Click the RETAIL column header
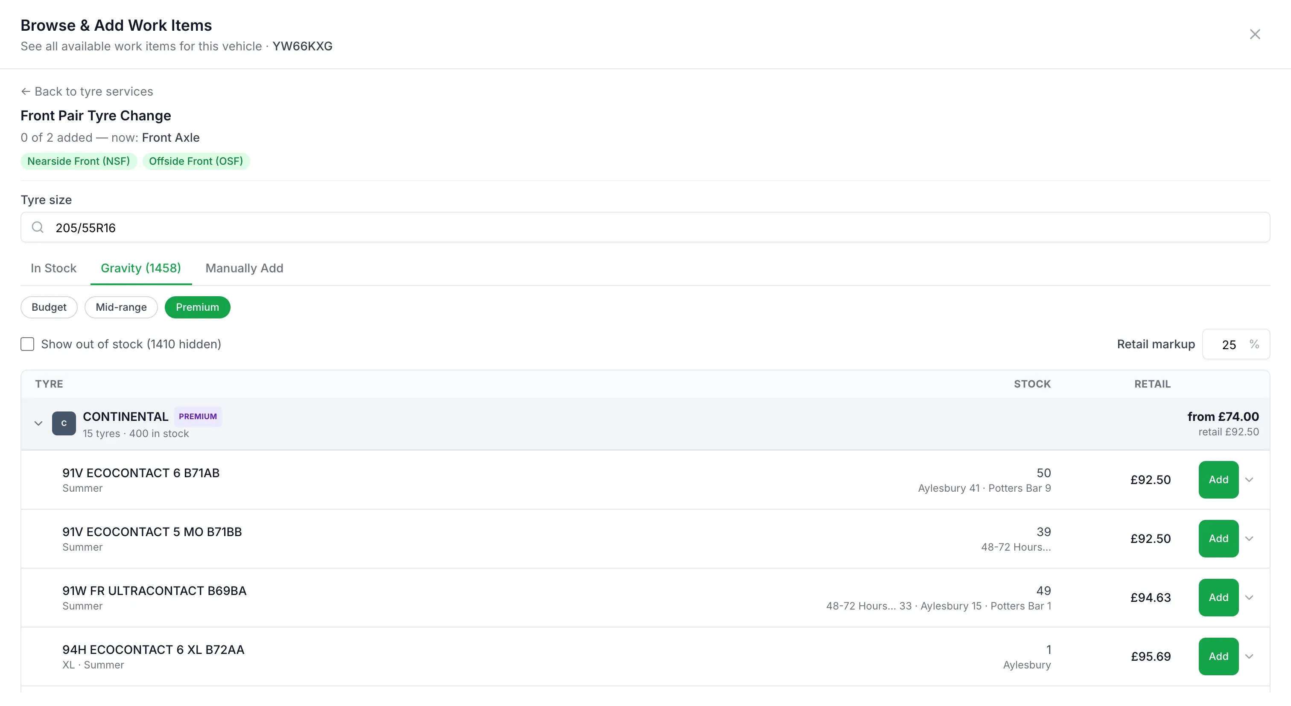 [x=1153, y=384]
